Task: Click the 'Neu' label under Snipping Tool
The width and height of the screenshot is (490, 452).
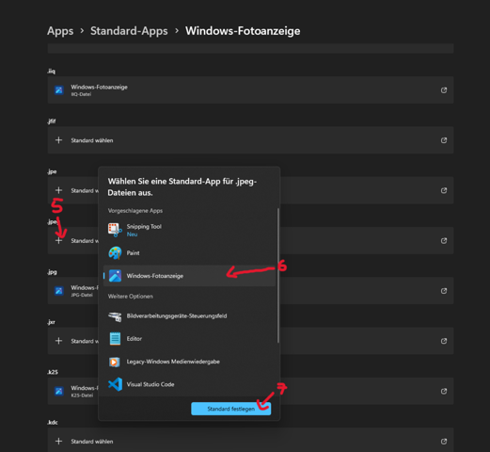Action: point(132,234)
